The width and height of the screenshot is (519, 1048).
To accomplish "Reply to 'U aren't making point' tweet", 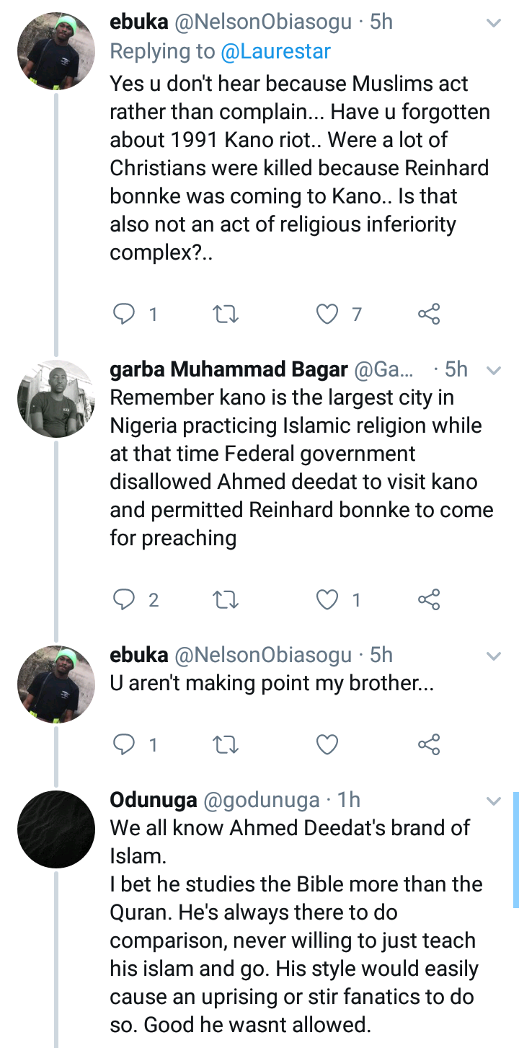I will [125, 744].
